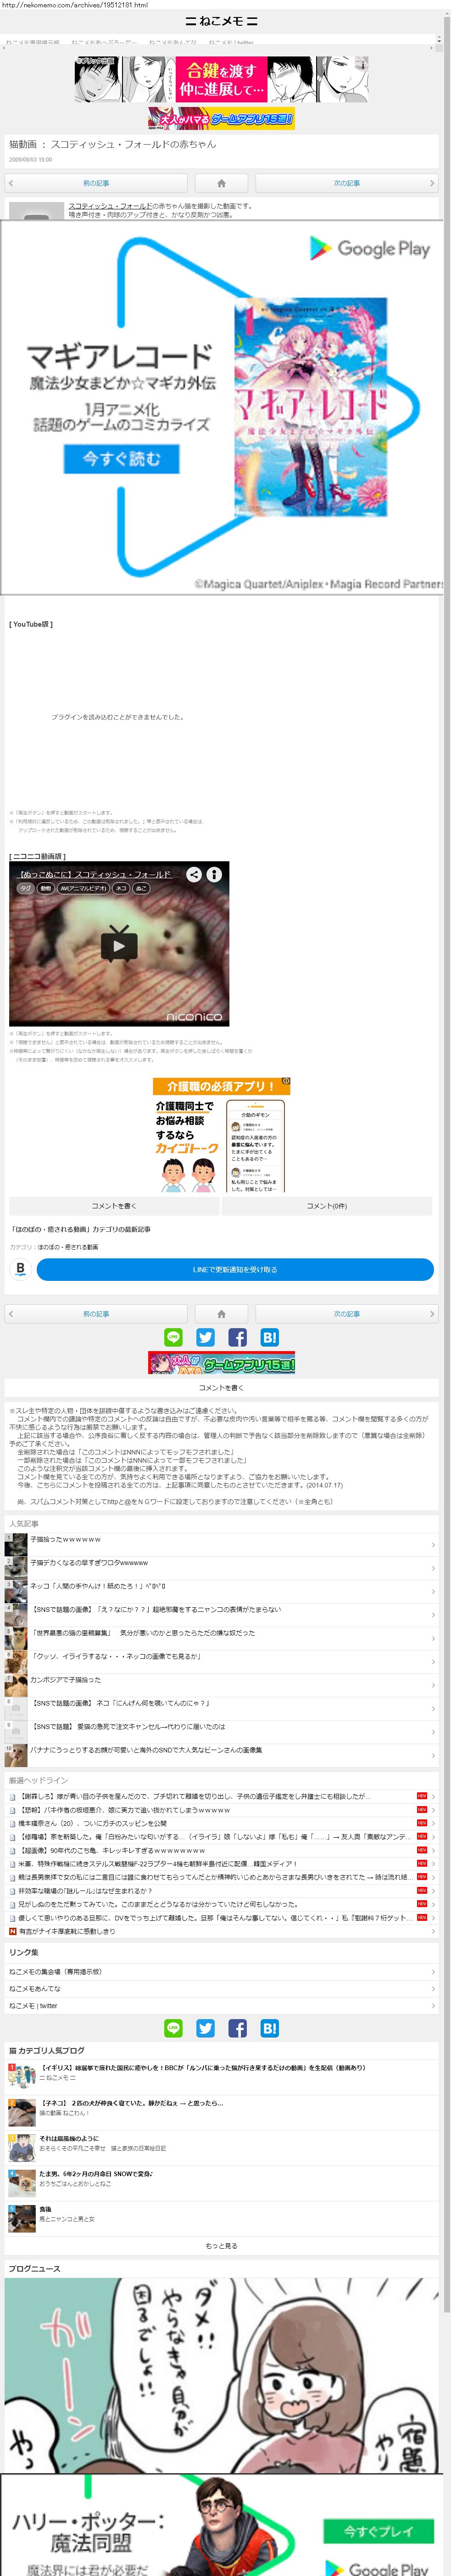Viewport: 451px width, 2576px height.
Task: Expand もっと見る under popular blogs
Action: (x=221, y=2246)
